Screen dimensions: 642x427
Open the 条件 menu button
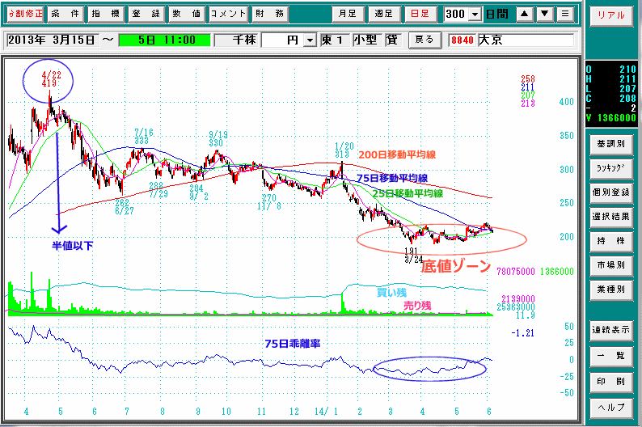click(65, 14)
